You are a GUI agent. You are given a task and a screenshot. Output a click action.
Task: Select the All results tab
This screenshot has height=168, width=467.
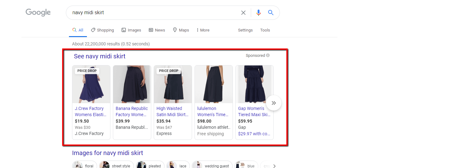pos(78,30)
